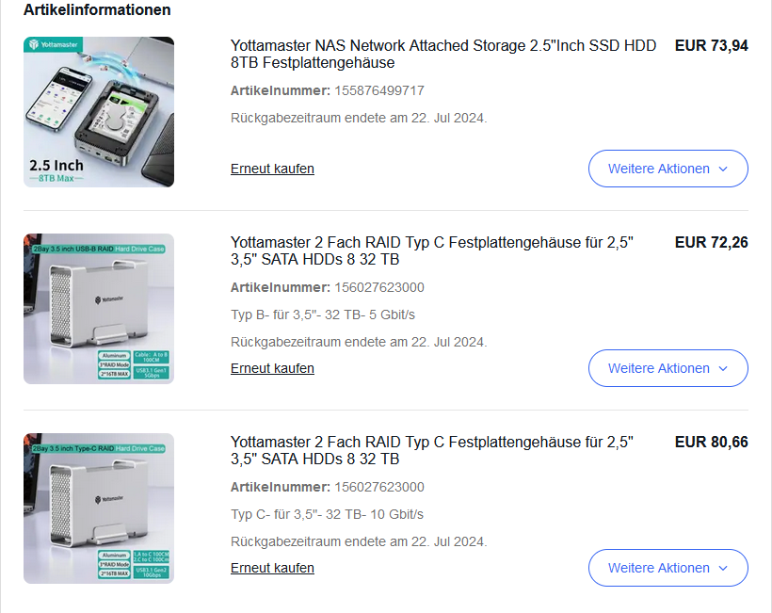Open the Yottamaster NAS Network Attached Storage title

pos(443,55)
